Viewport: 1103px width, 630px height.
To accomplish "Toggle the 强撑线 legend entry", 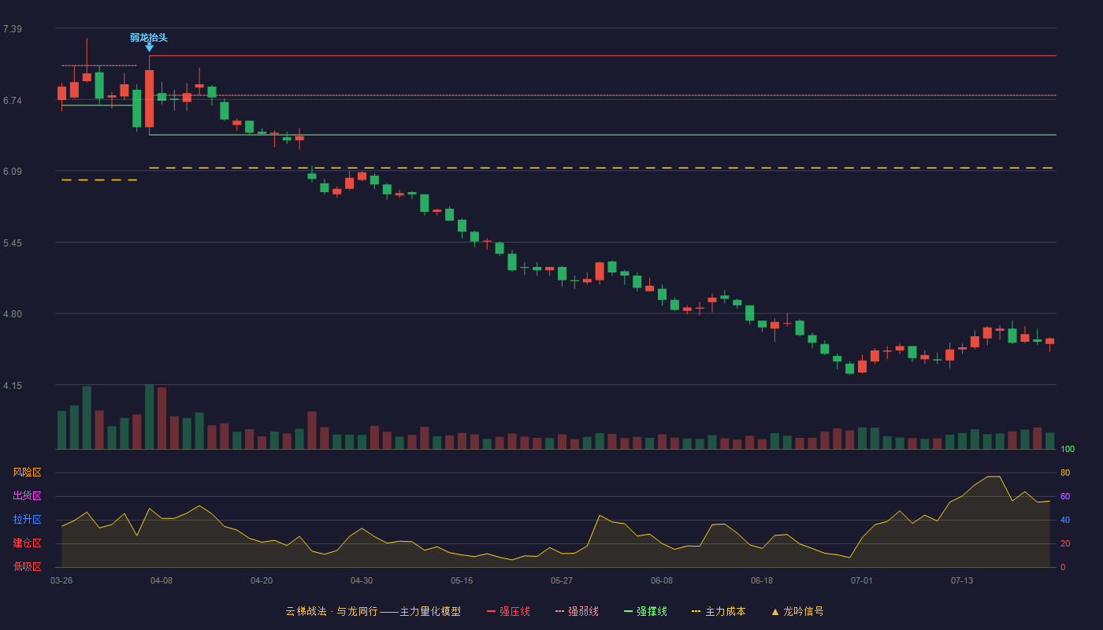I will pyautogui.click(x=645, y=611).
